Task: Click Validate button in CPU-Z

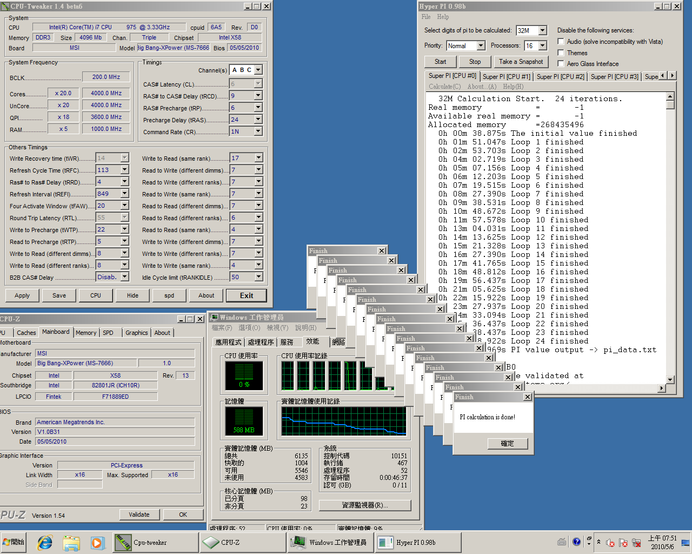Action: click(139, 515)
